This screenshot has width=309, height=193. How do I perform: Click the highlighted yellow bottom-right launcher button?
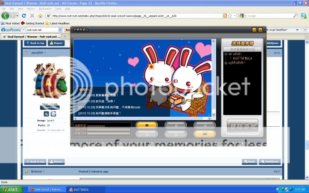(205, 134)
